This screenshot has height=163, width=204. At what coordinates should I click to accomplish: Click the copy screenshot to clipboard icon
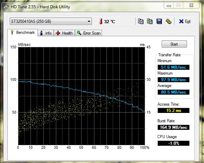tap(150, 21)
